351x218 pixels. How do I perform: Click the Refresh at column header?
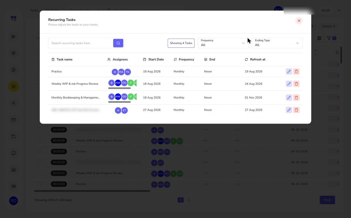pos(255,59)
